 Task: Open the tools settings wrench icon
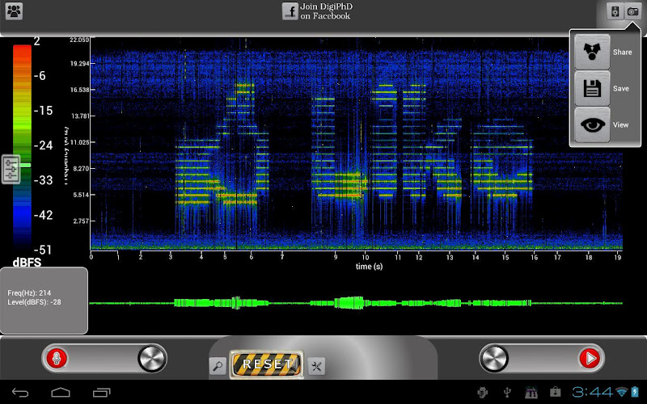(x=316, y=366)
